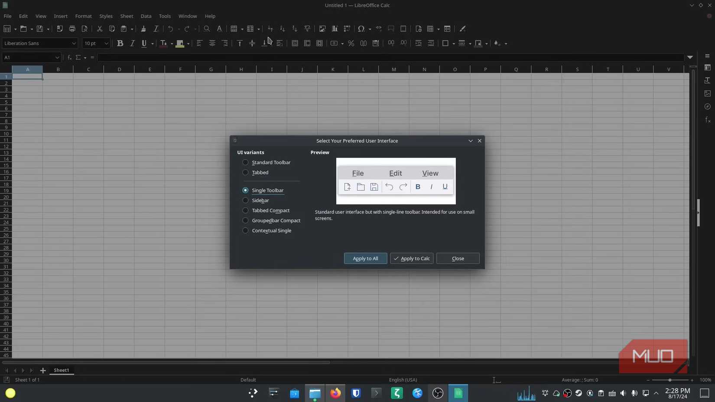Insert a chart using the chart icon
The height and width of the screenshot is (402, 715).
coord(335,29)
